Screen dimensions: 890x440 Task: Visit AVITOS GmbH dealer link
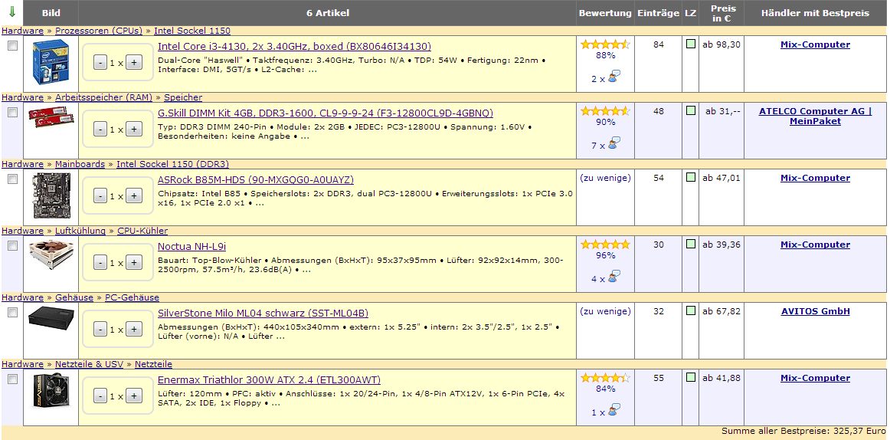(x=815, y=311)
